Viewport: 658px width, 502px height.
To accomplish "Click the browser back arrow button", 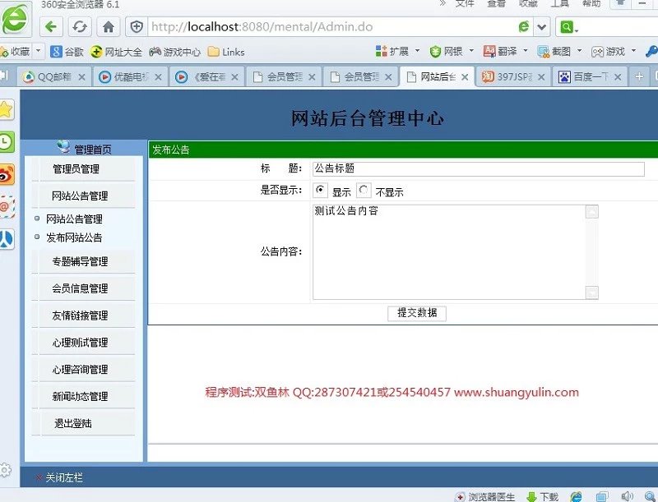I will pos(51,26).
